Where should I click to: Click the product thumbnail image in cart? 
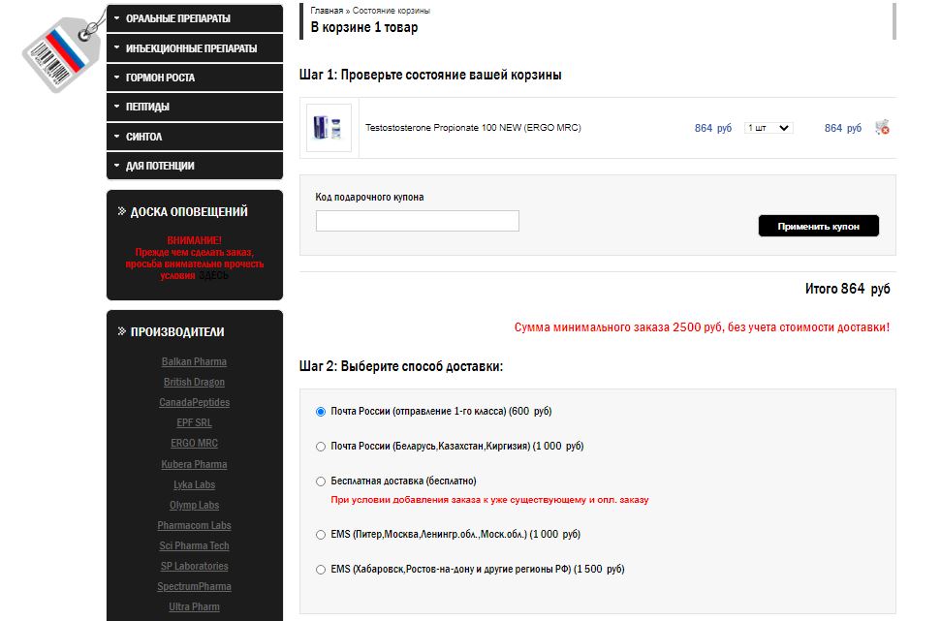point(329,128)
